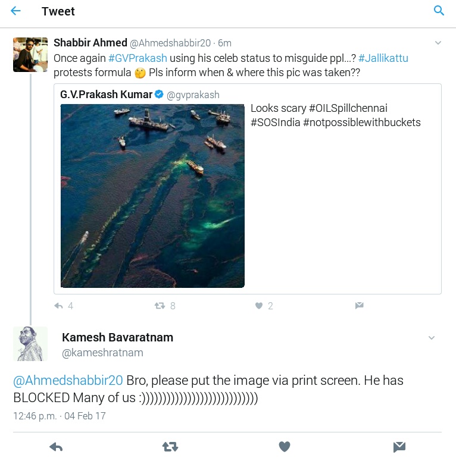Viewport: 456px width, 461px height.
Task: Reply to Shabbir Ahmed's tweet
Action: pyautogui.click(x=59, y=306)
